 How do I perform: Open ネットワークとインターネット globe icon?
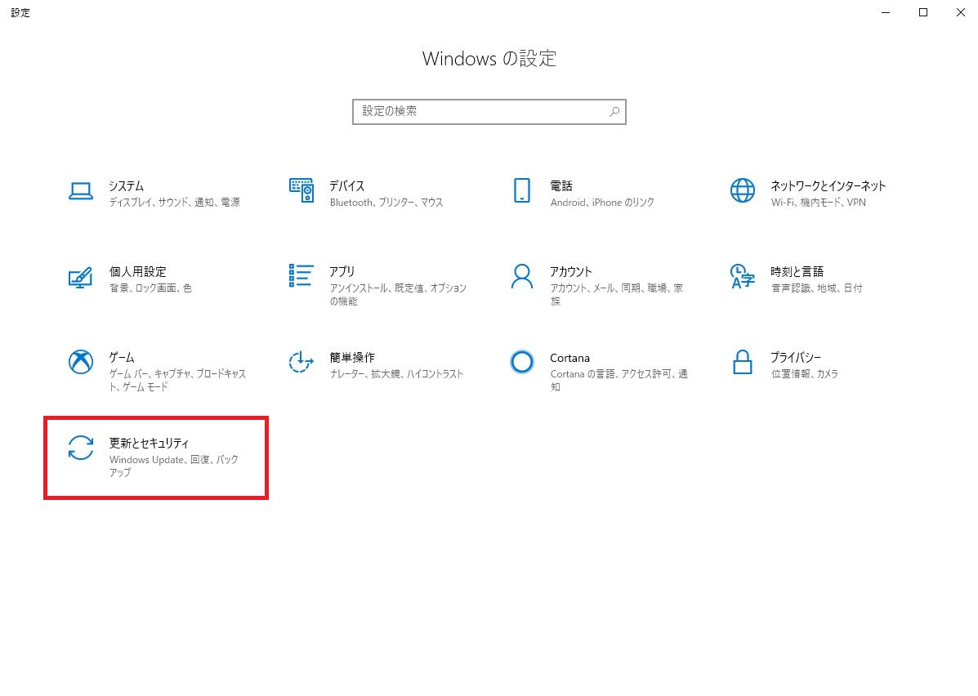click(742, 190)
